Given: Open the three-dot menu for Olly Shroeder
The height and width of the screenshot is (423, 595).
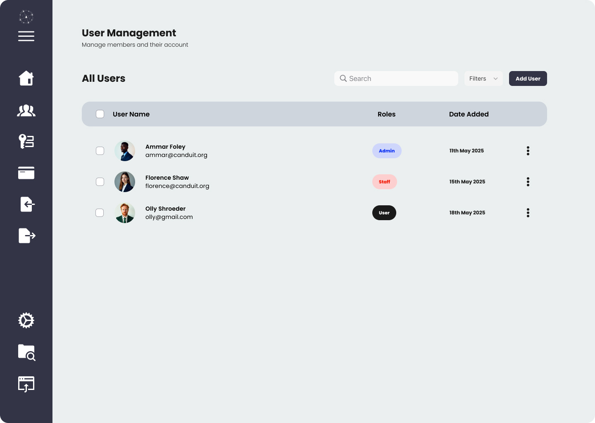Looking at the screenshot, I should (x=528, y=213).
